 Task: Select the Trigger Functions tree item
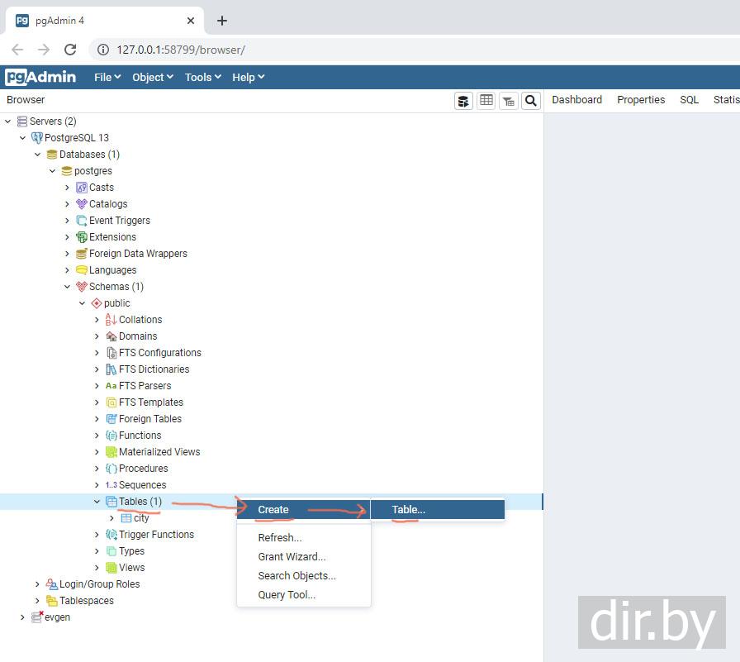point(156,535)
